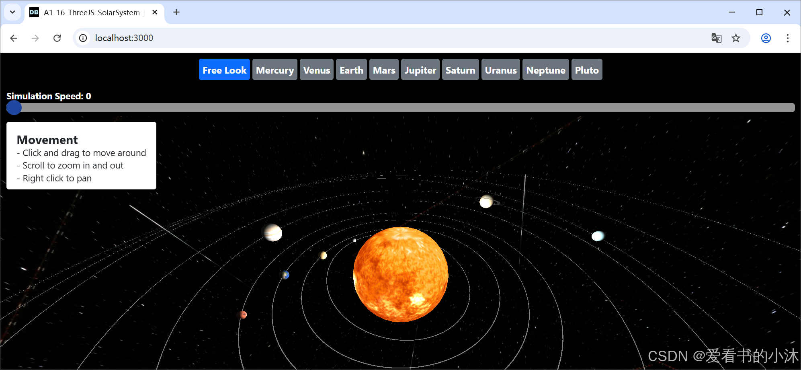
Task: Expand the tab search dropdown arrow
Action: click(12, 12)
